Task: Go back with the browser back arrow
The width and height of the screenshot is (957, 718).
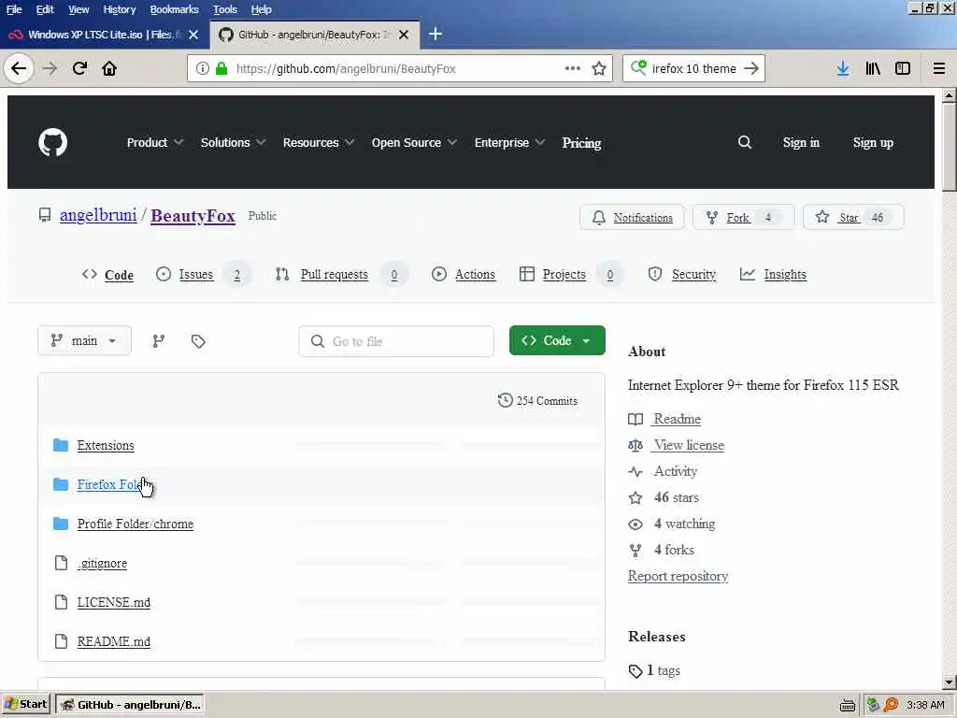Action: 19,68
